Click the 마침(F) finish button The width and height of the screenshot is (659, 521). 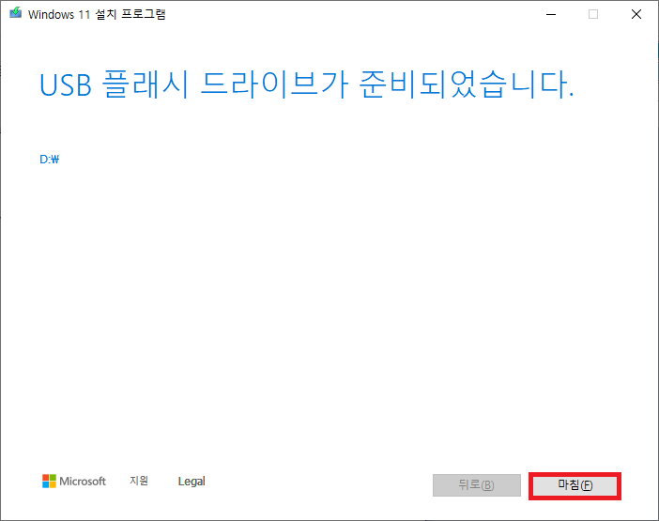(575, 485)
